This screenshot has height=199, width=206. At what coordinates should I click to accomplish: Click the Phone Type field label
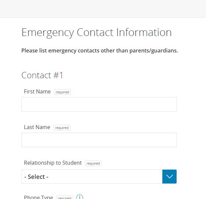click(x=38, y=197)
